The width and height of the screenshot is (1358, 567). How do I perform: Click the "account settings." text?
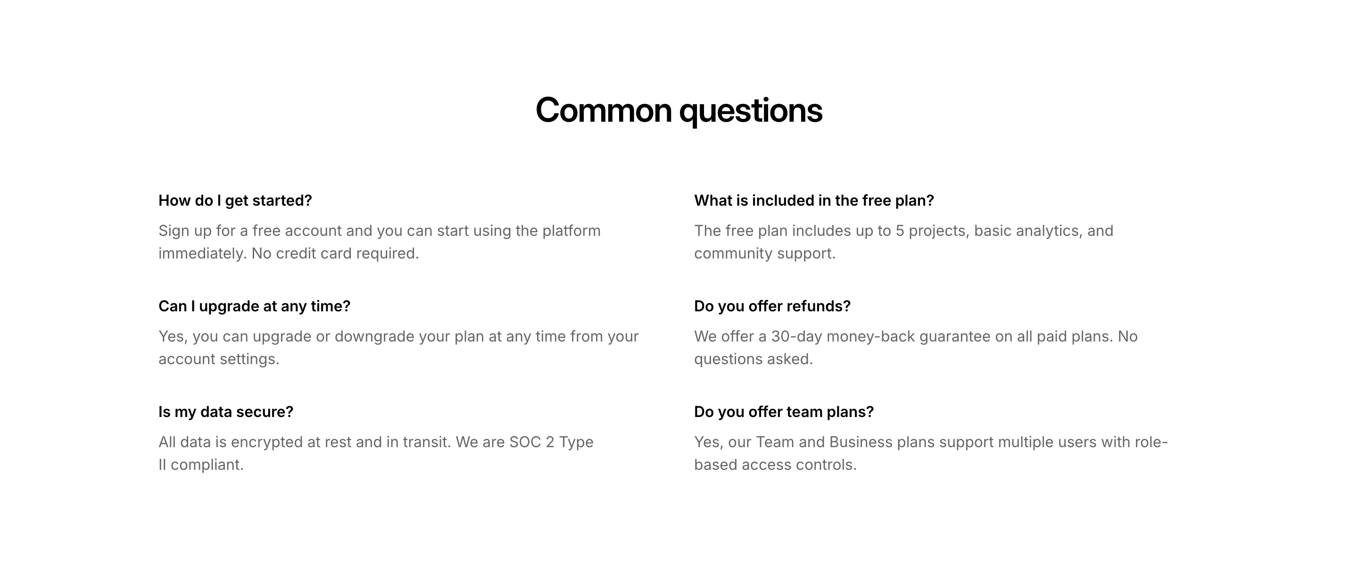tap(219, 359)
